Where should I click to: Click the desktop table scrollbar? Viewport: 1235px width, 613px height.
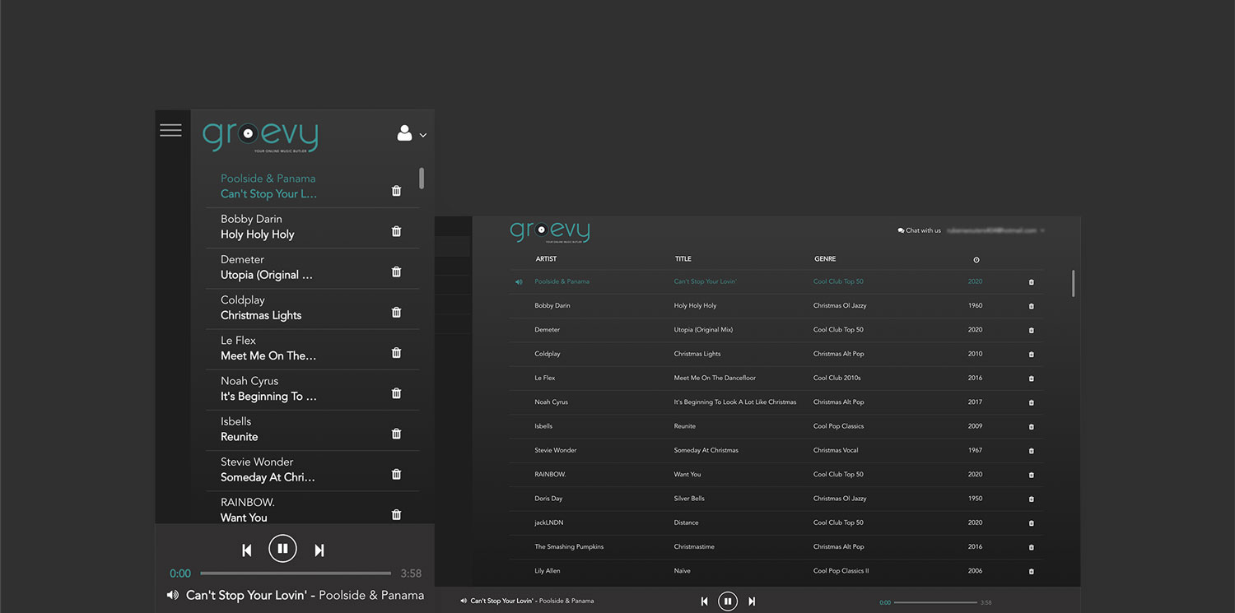point(1073,283)
